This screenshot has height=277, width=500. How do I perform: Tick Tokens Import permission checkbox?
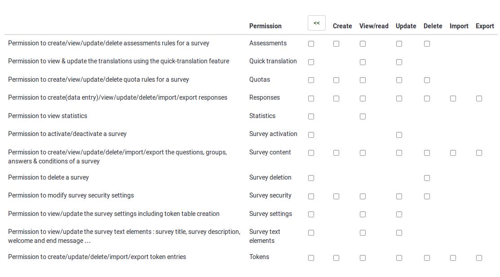(x=453, y=258)
